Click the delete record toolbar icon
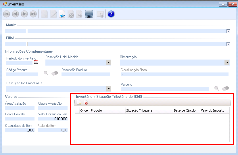Viewport: 238px width, 155px height. coord(71,14)
